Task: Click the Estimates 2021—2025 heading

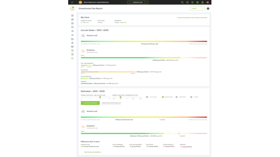Action: click(x=93, y=91)
